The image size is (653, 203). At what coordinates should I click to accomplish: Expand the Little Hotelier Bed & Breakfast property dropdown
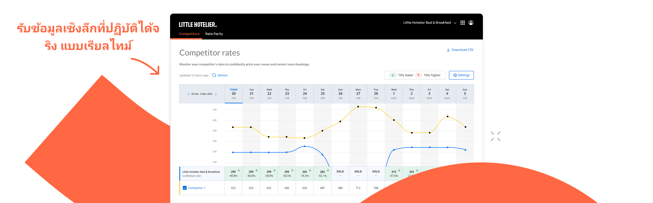click(429, 23)
